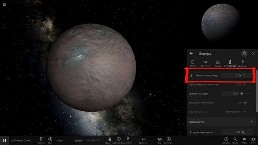Click the thermometer icon beside Температура поверхности
This screenshot has height=145, width=258.
[191, 75]
